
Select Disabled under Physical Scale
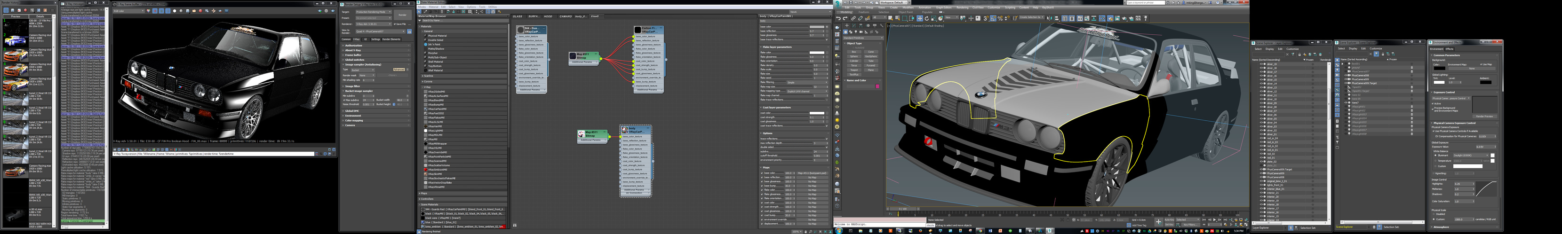[1434, 214]
